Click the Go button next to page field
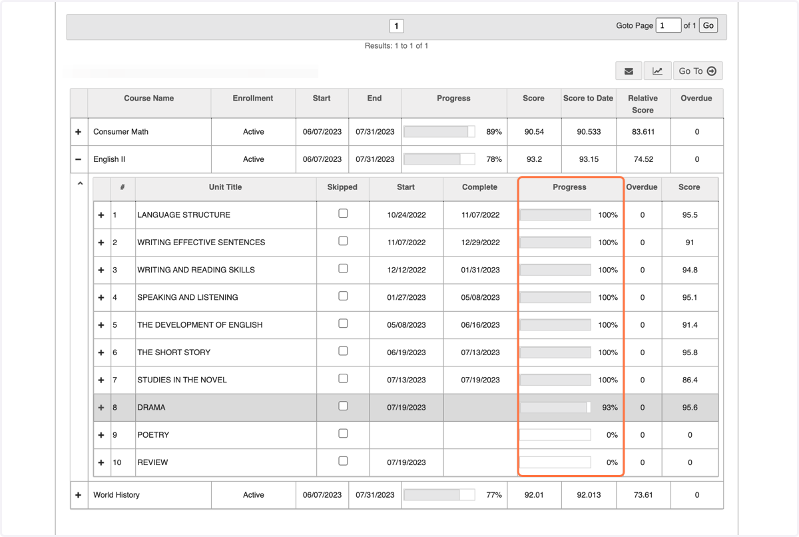The image size is (799, 537). (x=708, y=25)
